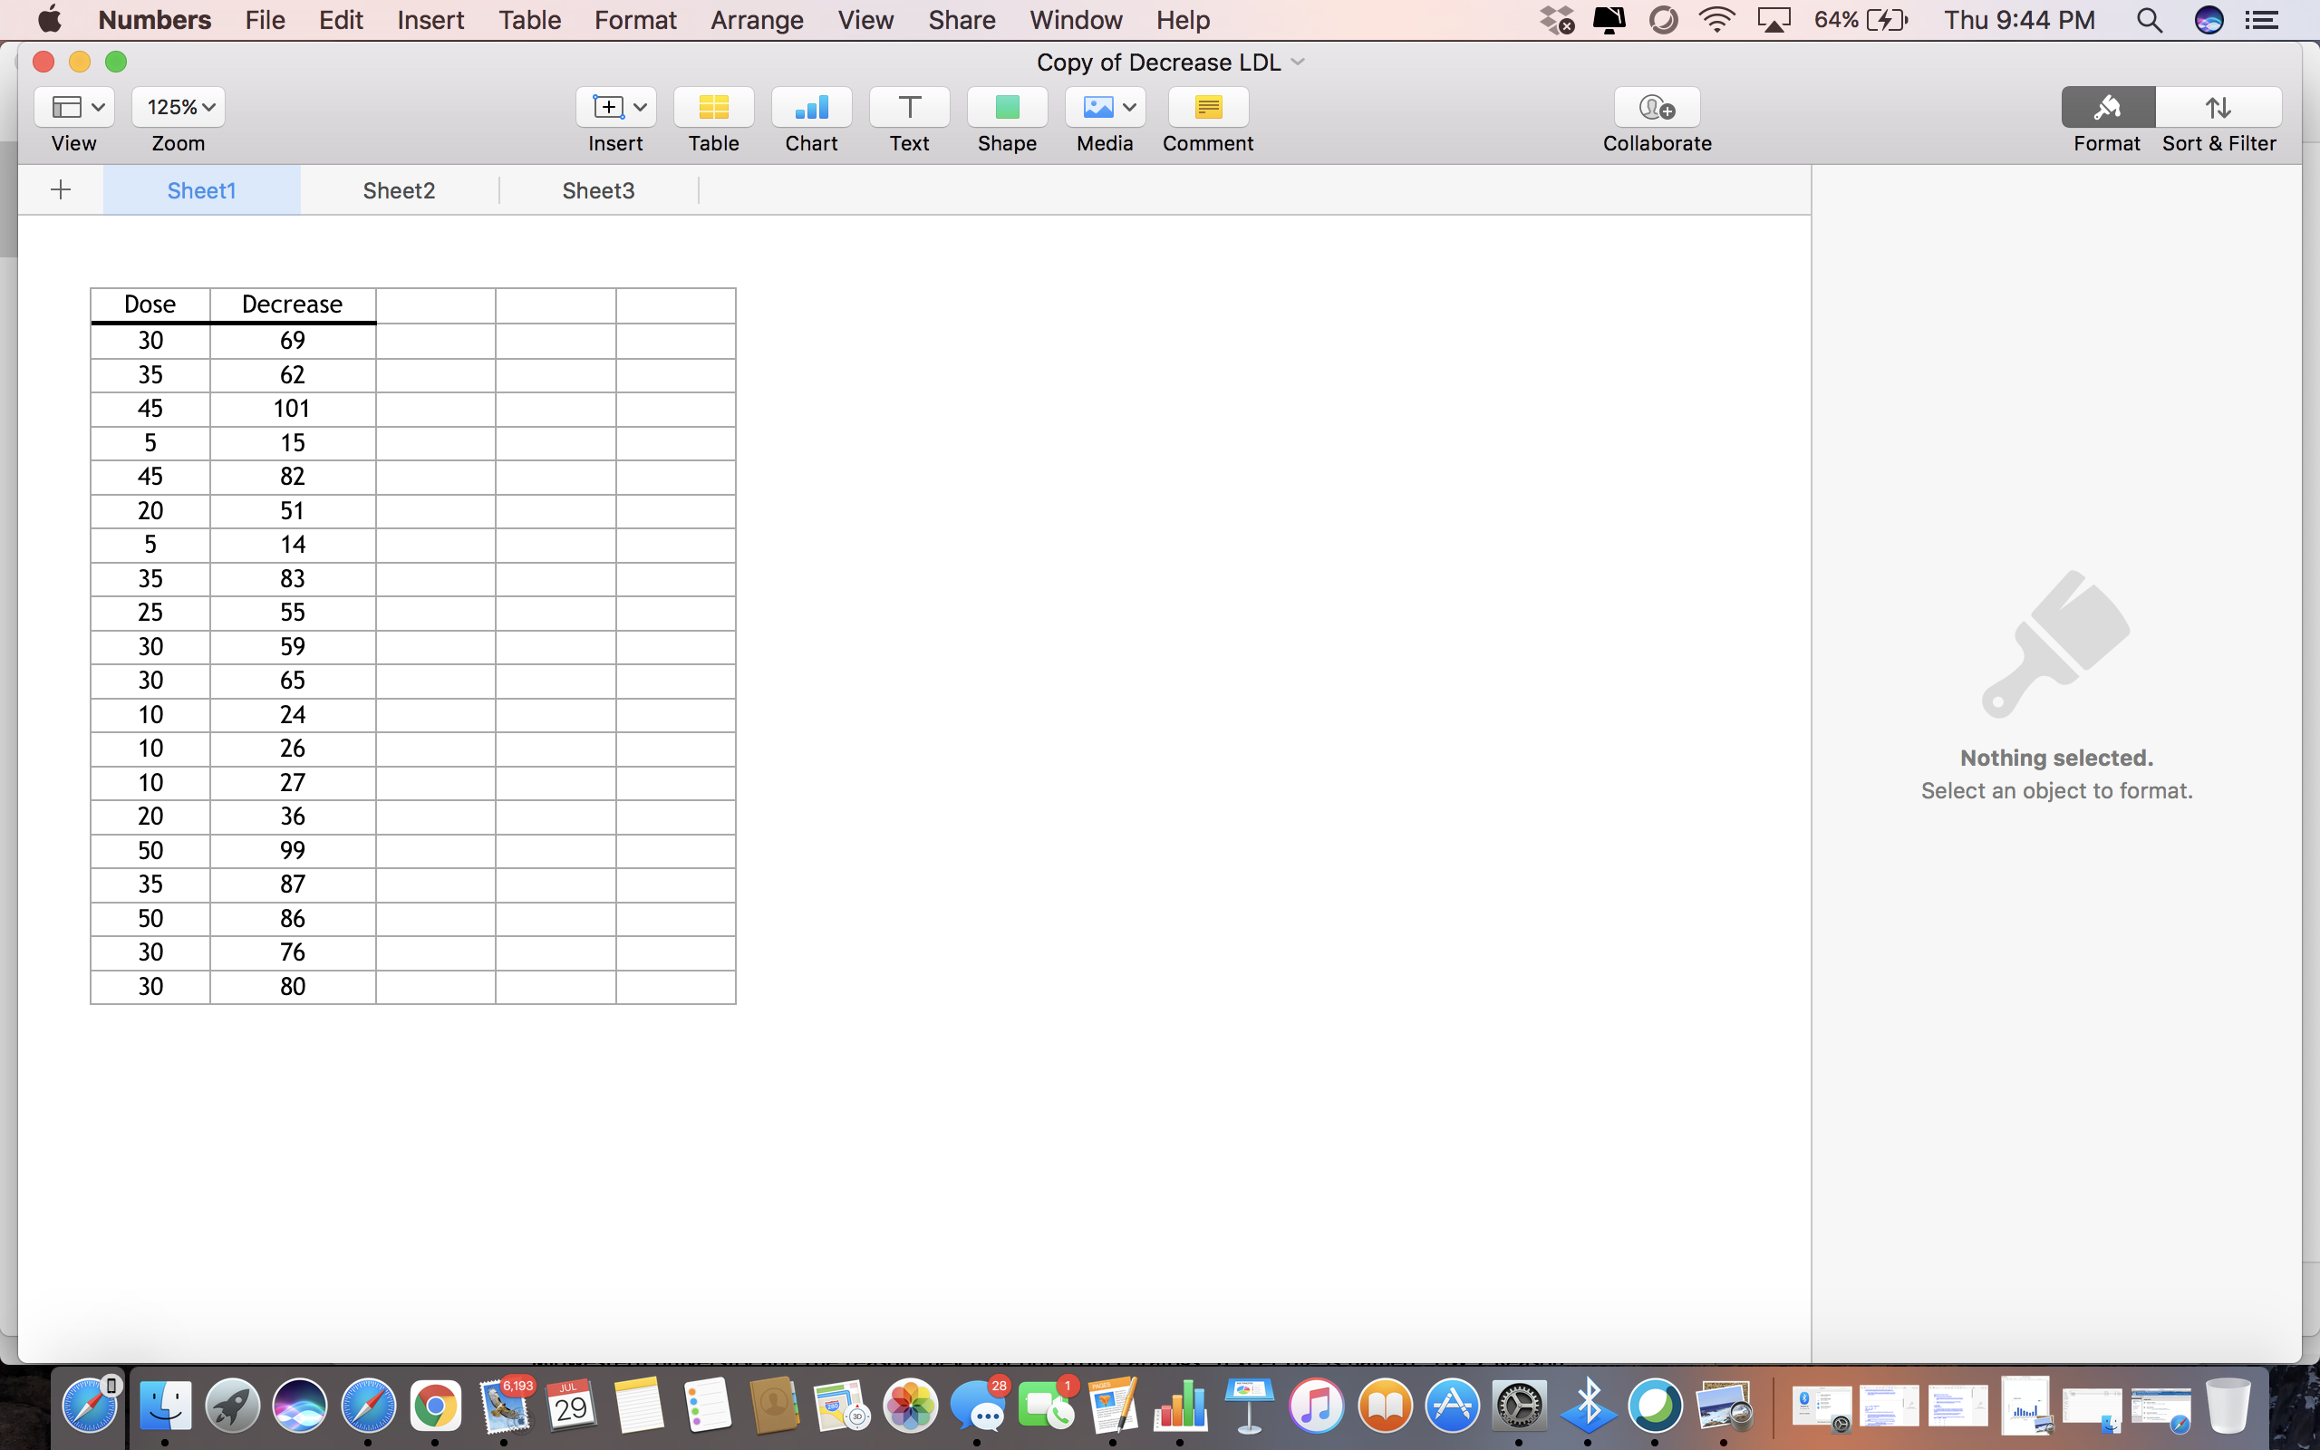Switch to Sheet3 tab
Image resolution: width=2320 pixels, height=1450 pixels.
(598, 191)
